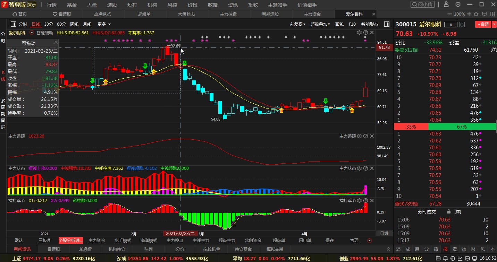Click [详] link beside 委卖512档
Viewport: 497px width, 262px height.
coord(493,50)
